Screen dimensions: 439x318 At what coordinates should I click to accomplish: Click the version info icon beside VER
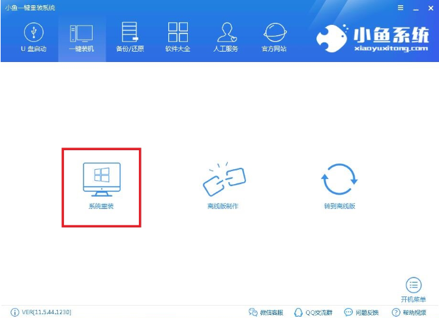tap(14, 313)
